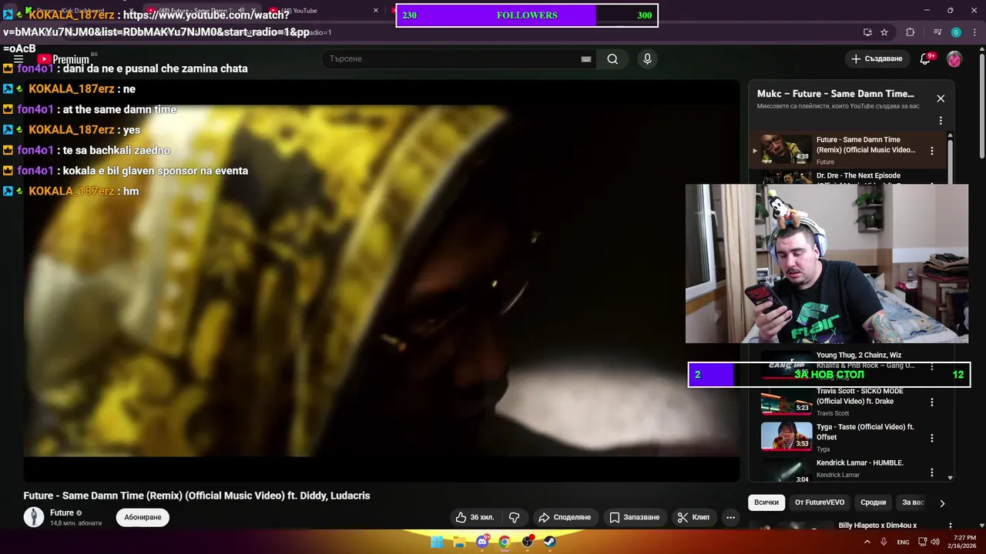The width and height of the screenshot is (986, 554).
Task: Play Future Same Damn Time playlist thumbnail
Action: (x=786, y=149)
